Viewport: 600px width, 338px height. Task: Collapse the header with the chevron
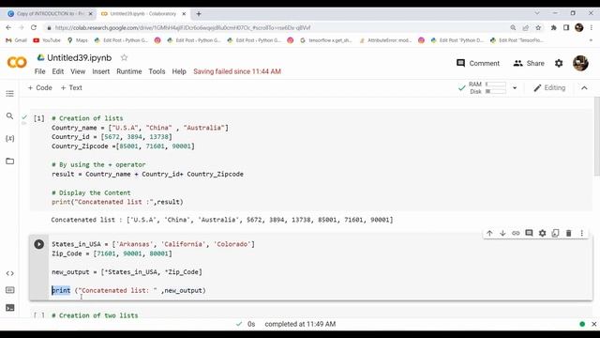pyautogui.click(x=584, y=87)
